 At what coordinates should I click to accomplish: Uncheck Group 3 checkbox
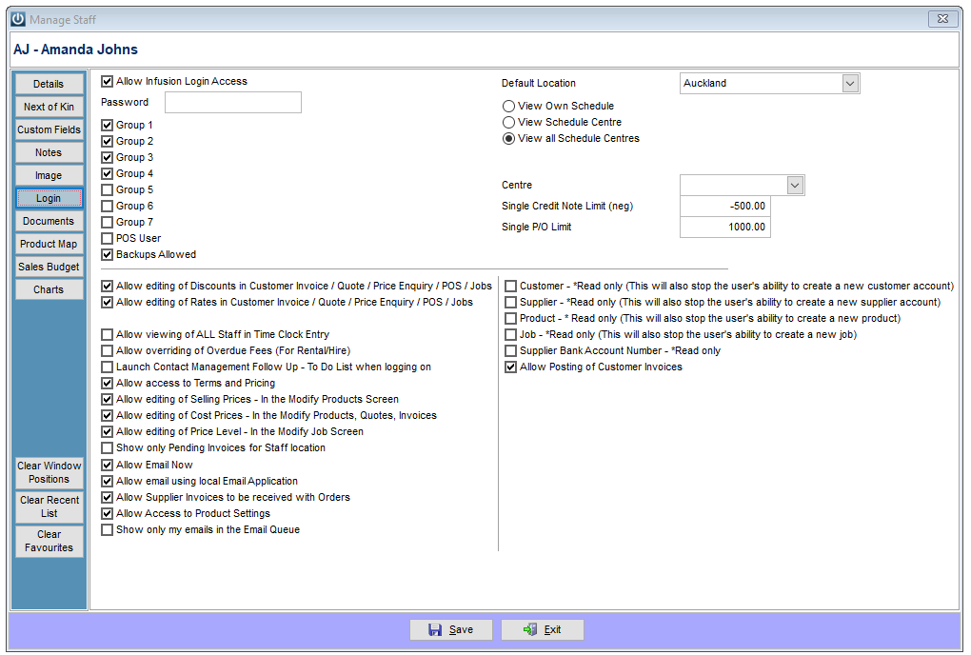108,157
